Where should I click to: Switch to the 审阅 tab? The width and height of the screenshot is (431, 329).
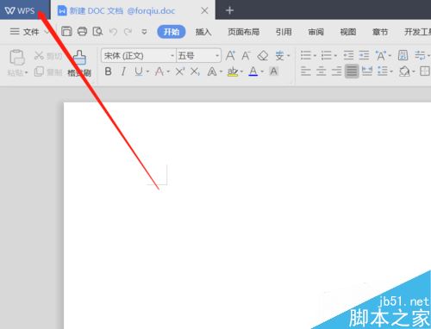click(x=315, y=32)
